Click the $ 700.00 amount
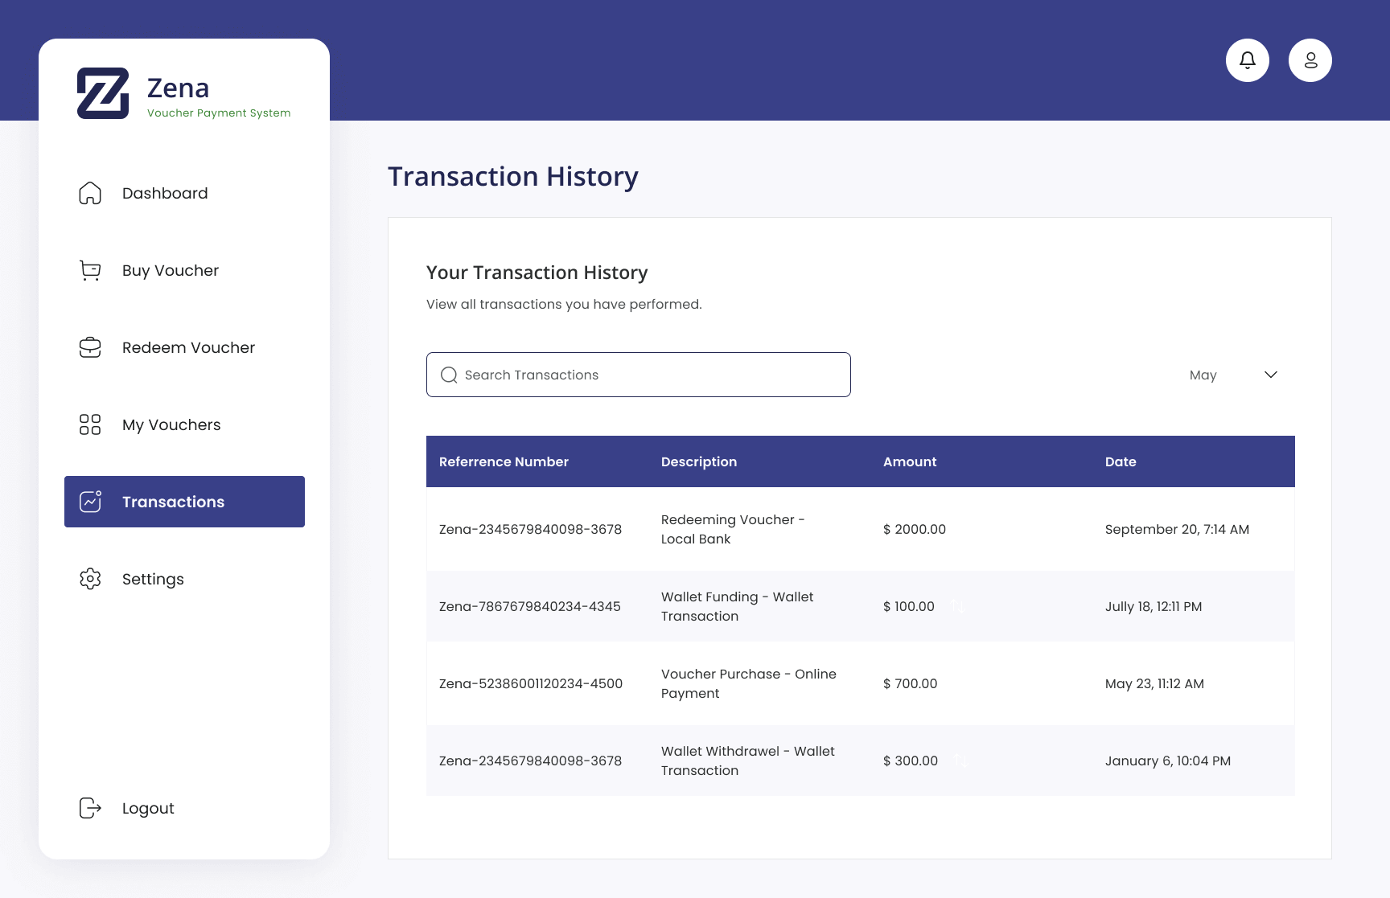The height and width of the screenshot is (898, 1390). (x=911, y=683)
